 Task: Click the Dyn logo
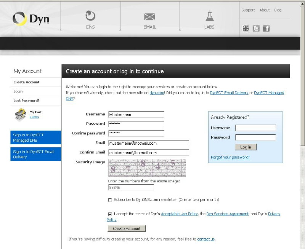[x=30, y=19]
